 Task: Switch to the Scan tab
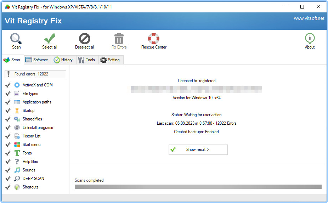tap(13, 60)
